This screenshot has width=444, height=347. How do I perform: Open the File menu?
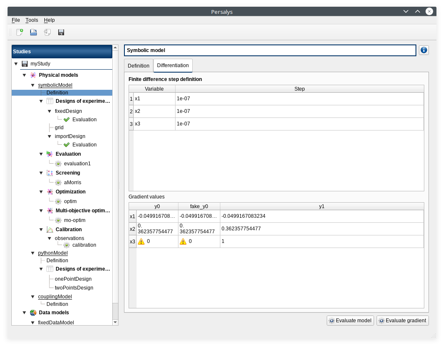[x=15, y=20]
